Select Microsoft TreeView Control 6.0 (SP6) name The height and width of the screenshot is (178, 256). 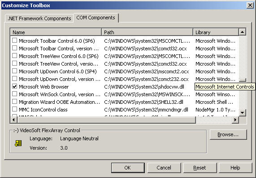[59, 56]
